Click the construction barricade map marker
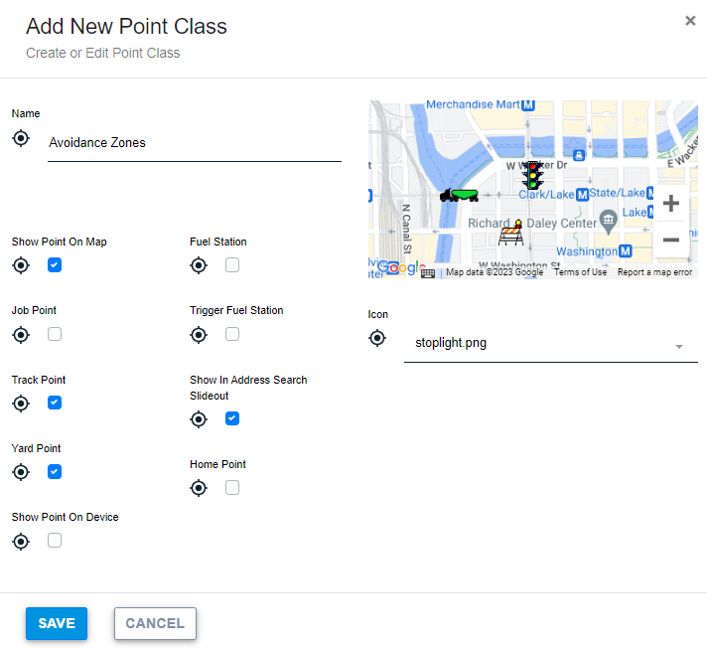The image size is (707, 649). pos(511,234)
